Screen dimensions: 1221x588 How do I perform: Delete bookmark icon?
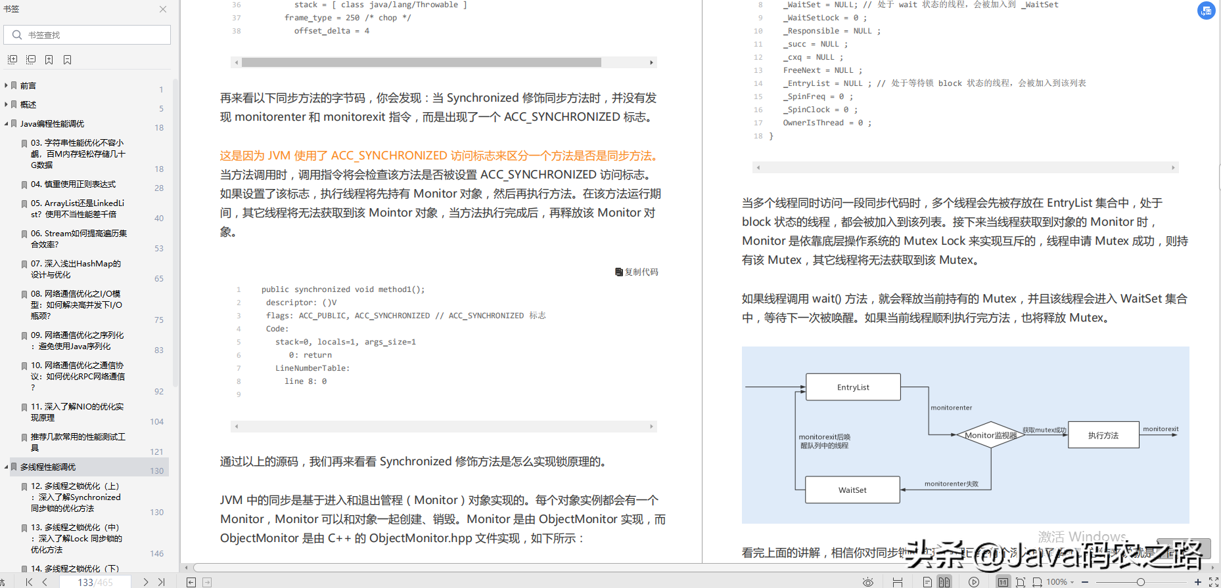point(68,60)
